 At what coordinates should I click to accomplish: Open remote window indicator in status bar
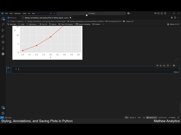[x=2, y=118]
